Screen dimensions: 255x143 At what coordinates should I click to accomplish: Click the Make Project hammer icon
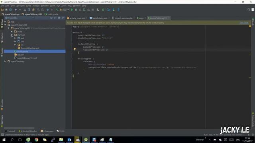pyautogui.click(x=57, y=10)
